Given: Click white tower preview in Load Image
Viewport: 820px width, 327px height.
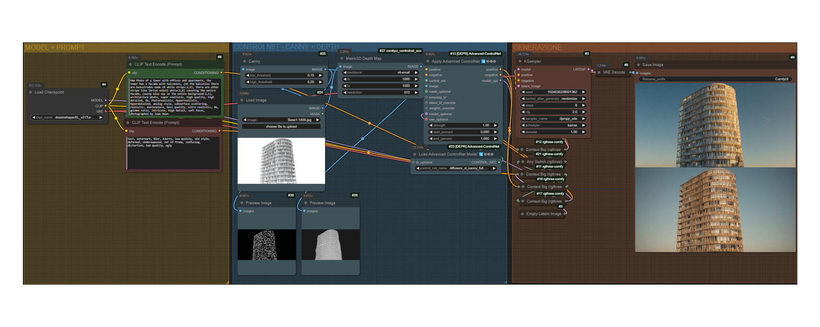Looking at the screenshot, I should click(281, 161).
